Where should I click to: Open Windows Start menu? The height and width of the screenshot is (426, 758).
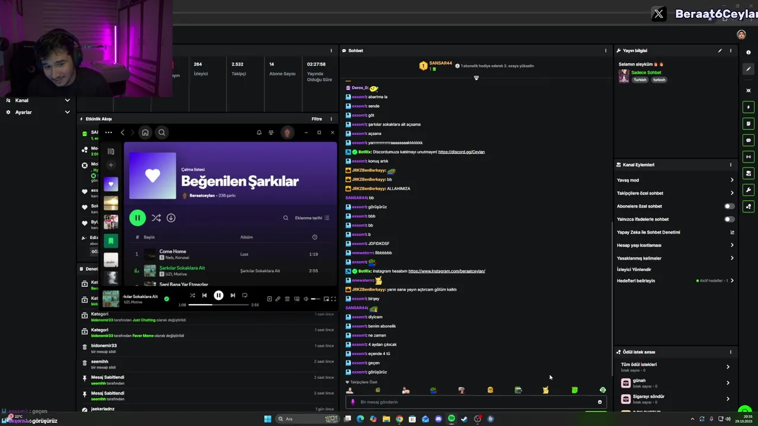point(268,419)
